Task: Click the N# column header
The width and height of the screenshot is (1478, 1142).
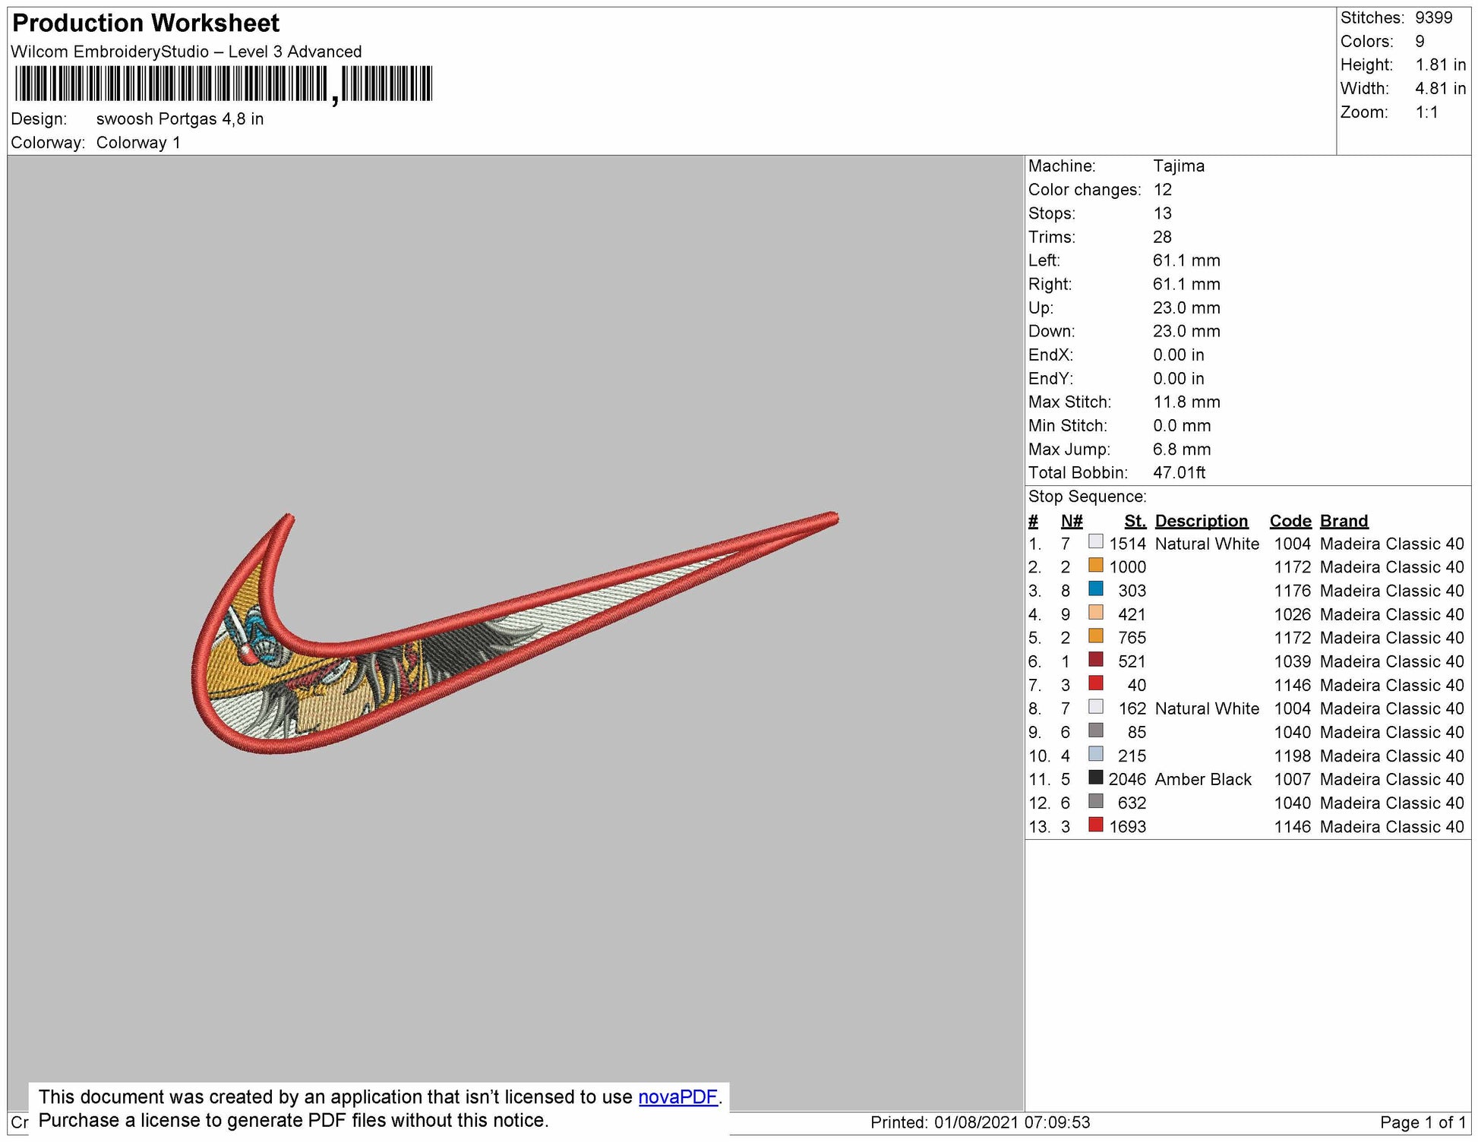Action: pyautogui.click(x=1071, y=521)
